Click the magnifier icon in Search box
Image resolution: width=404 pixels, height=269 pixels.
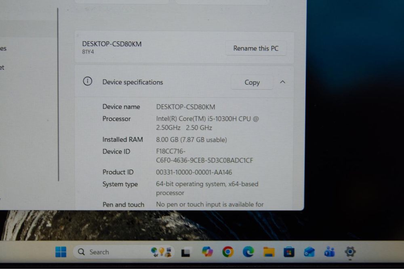click(x=82, y=252)
